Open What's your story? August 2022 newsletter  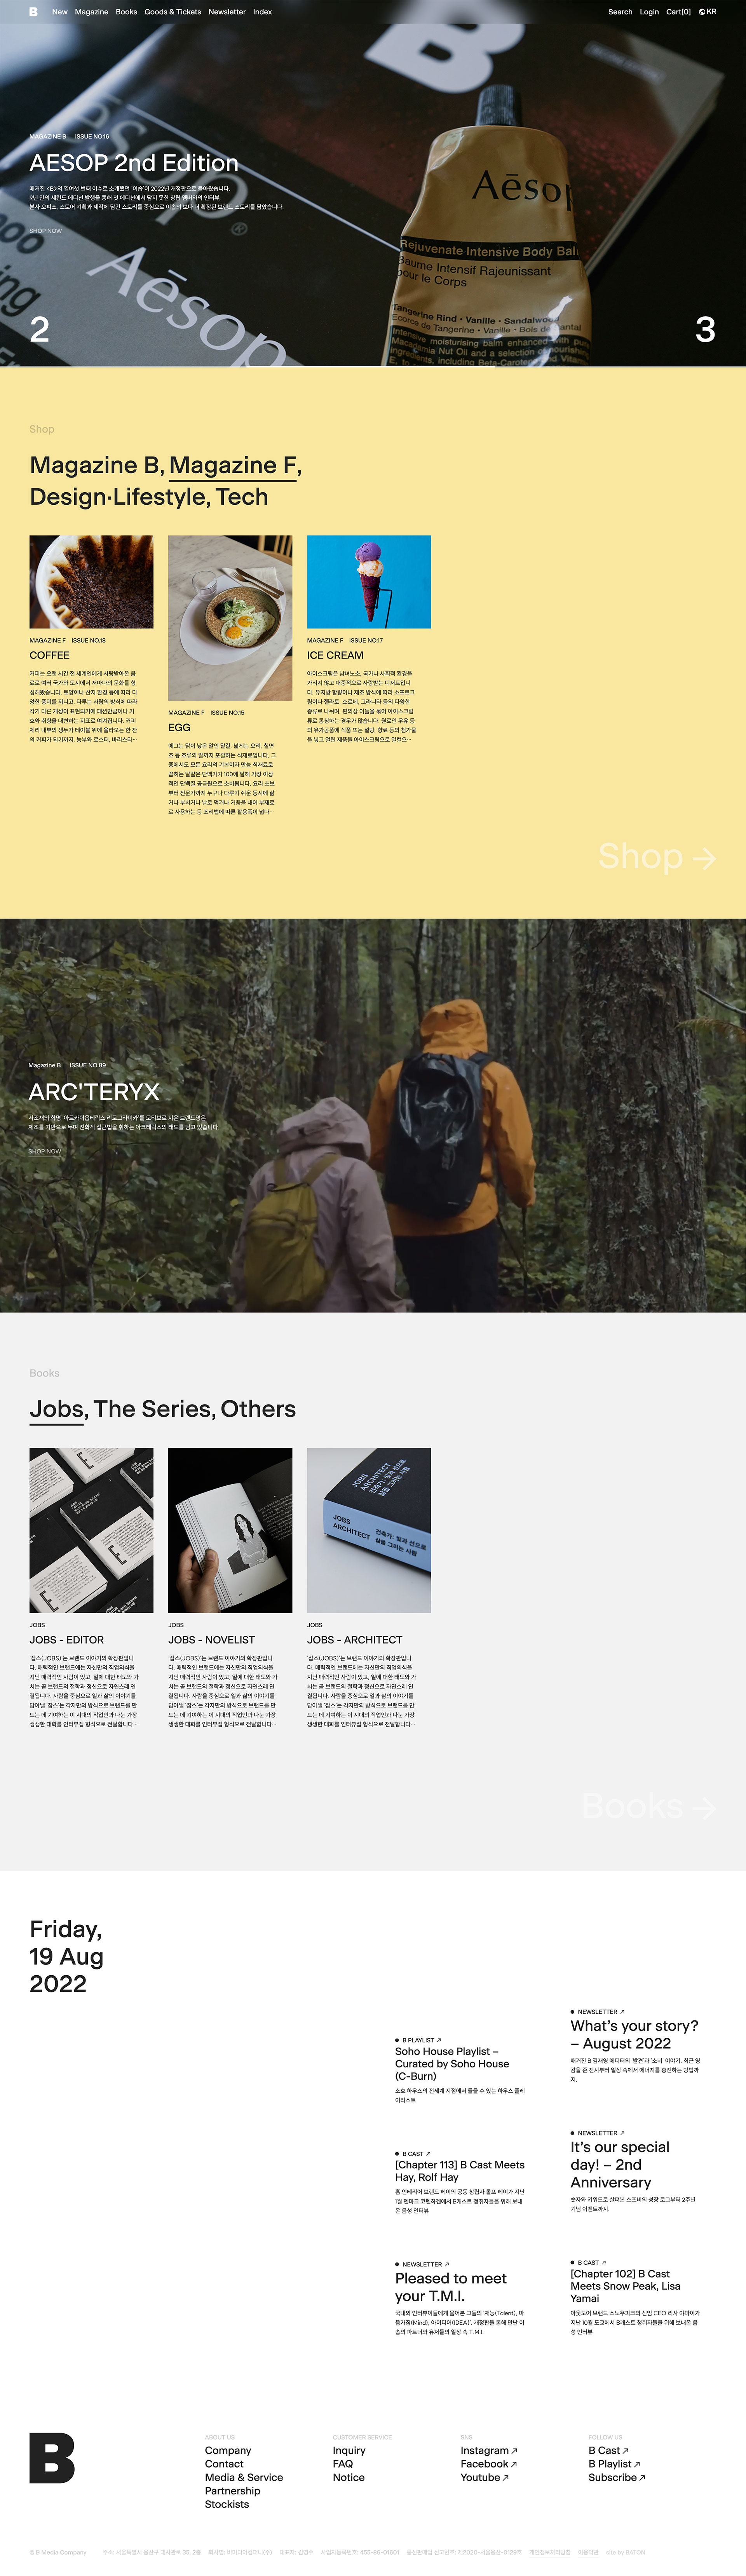[634, 2034]
